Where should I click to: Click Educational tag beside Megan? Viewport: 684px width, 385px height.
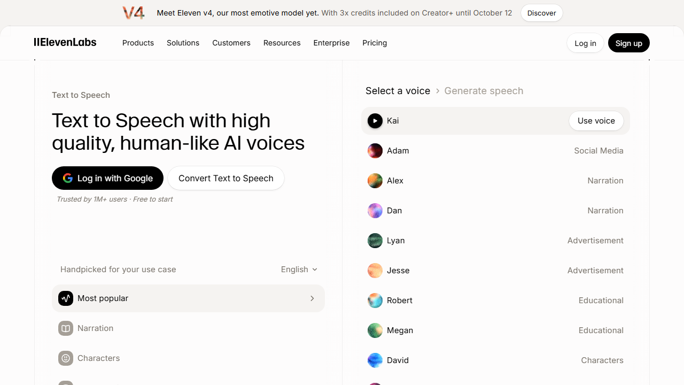point(601,330)
